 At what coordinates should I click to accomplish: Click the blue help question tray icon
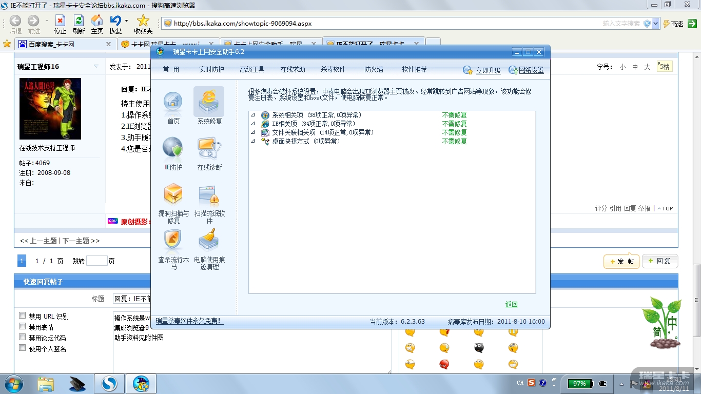click(x=543, y=383)
